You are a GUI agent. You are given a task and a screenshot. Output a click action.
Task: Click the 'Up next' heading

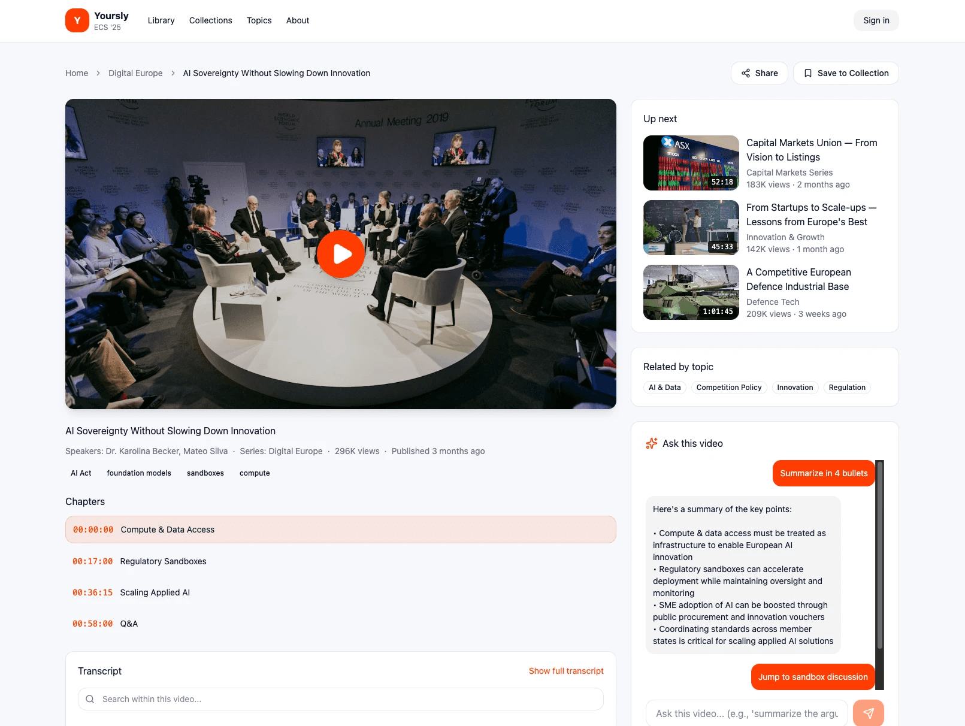click(660, 119)
